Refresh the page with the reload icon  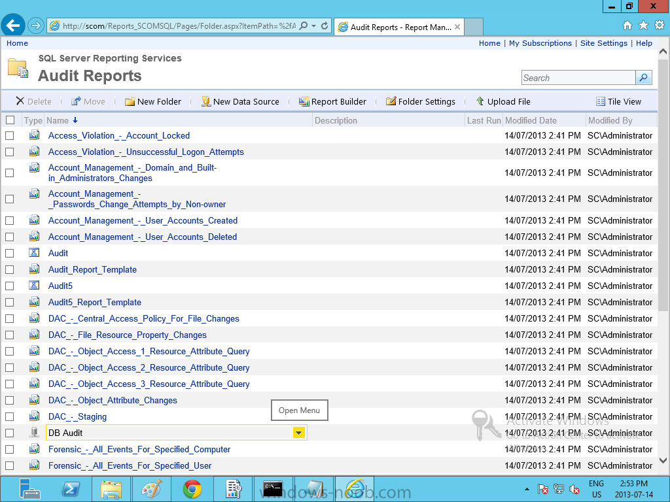(x=325, y=26)
